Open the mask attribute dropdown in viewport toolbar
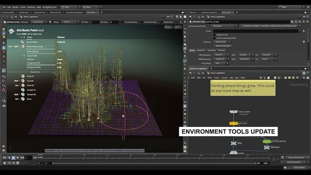This screenshot has height=175, width=311. click(39, 22)
